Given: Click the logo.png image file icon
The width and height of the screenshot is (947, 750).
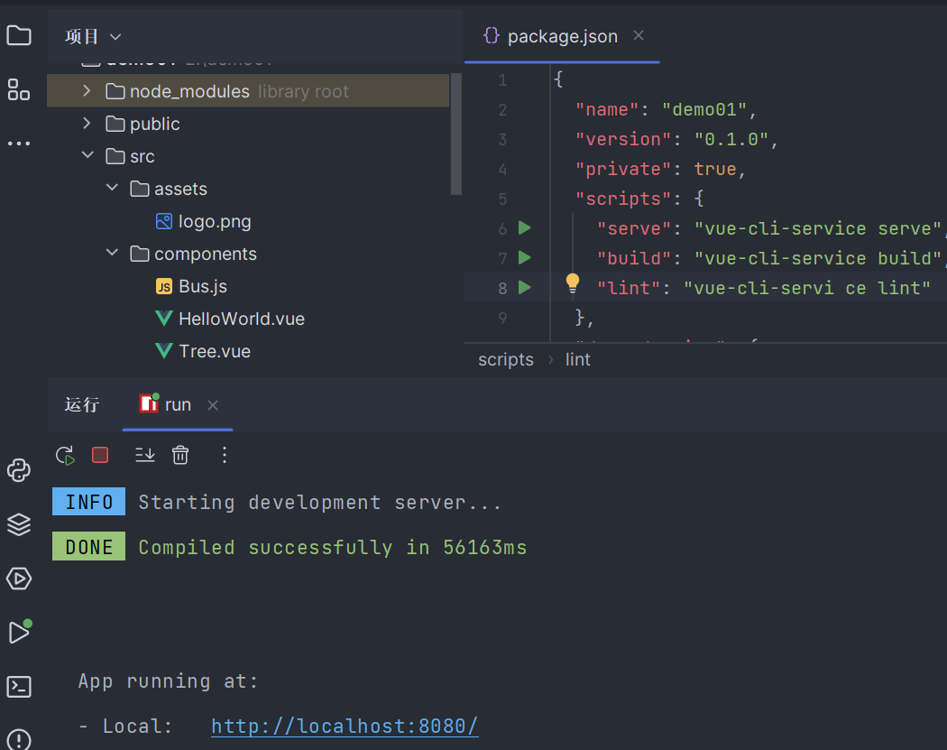Looking at the screenshot, I should [163, 221].
